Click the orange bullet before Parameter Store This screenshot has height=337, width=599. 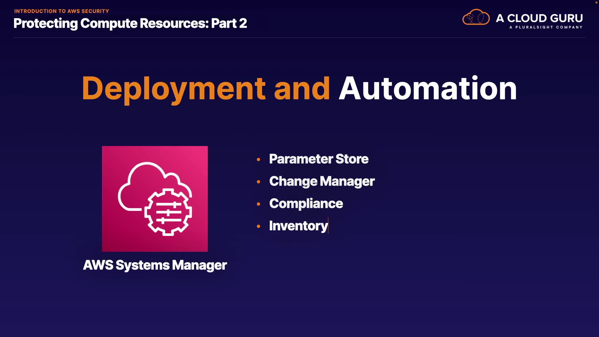pos(258,159)
